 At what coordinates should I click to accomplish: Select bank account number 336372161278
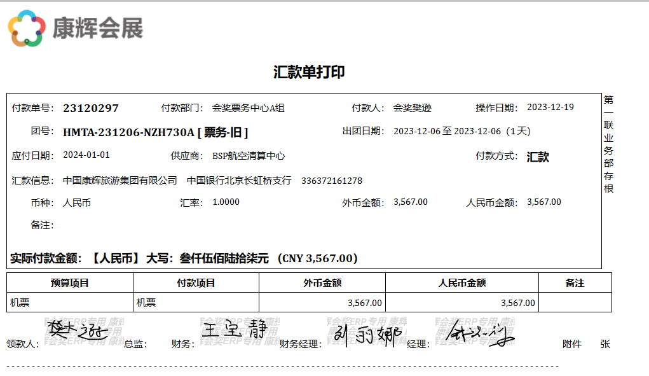[332, 181]
